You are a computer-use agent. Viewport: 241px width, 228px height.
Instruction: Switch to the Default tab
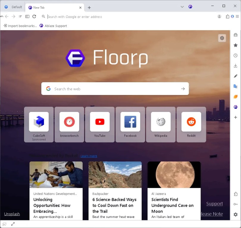[x=13, y=7]
